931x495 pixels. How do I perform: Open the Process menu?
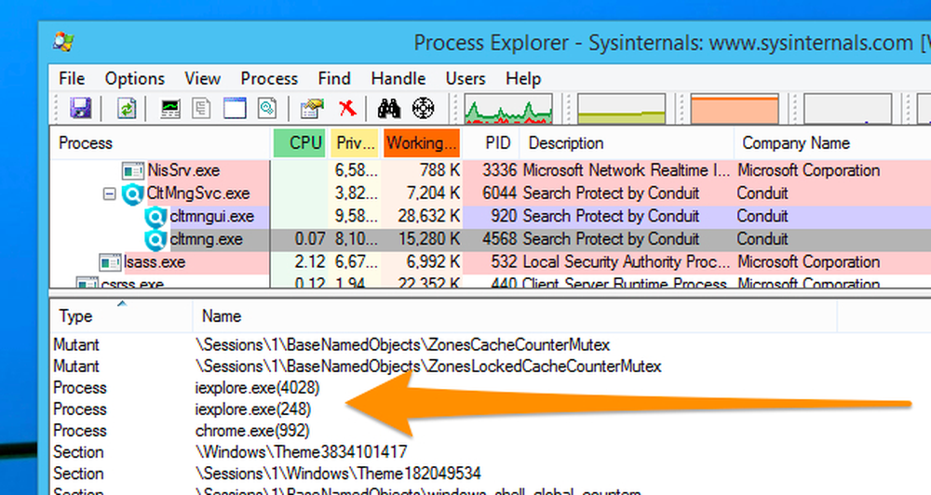click(269, 78)
